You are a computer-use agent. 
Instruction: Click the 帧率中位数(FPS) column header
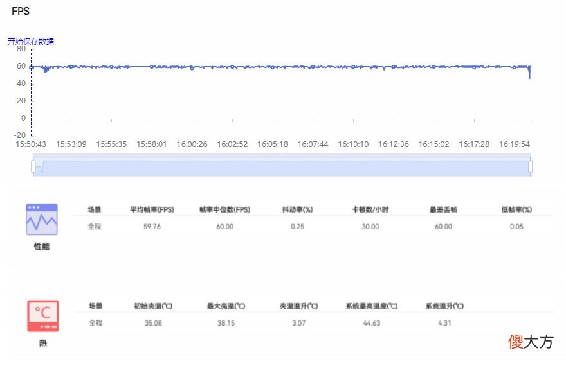pos(225,210)
